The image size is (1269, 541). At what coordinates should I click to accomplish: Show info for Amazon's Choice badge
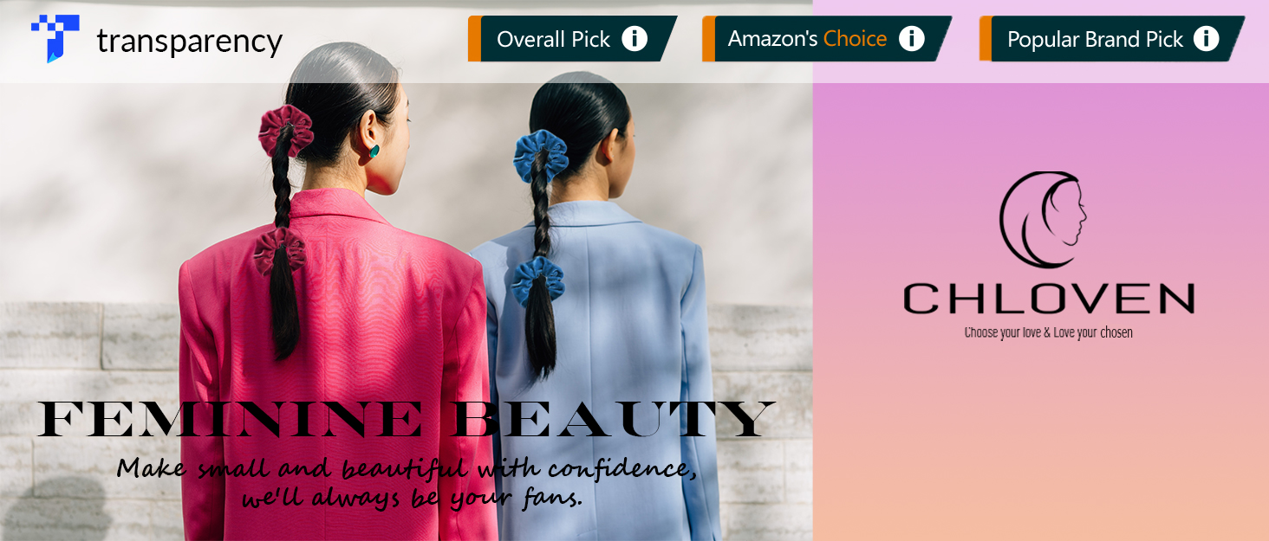coord(911,39)
